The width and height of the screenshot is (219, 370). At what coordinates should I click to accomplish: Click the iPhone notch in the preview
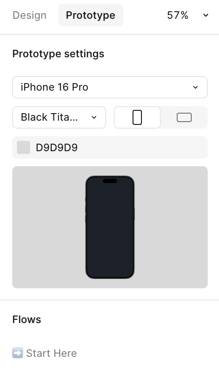[x=110, y=181]
